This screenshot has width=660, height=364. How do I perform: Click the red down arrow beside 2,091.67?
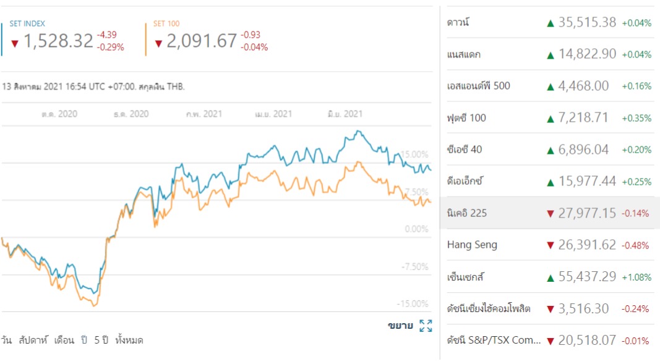tap(158, 43)
